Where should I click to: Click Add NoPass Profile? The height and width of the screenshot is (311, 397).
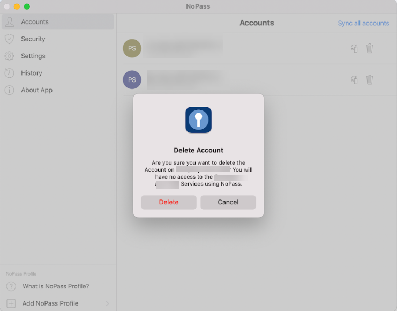(x=58, y=303)
